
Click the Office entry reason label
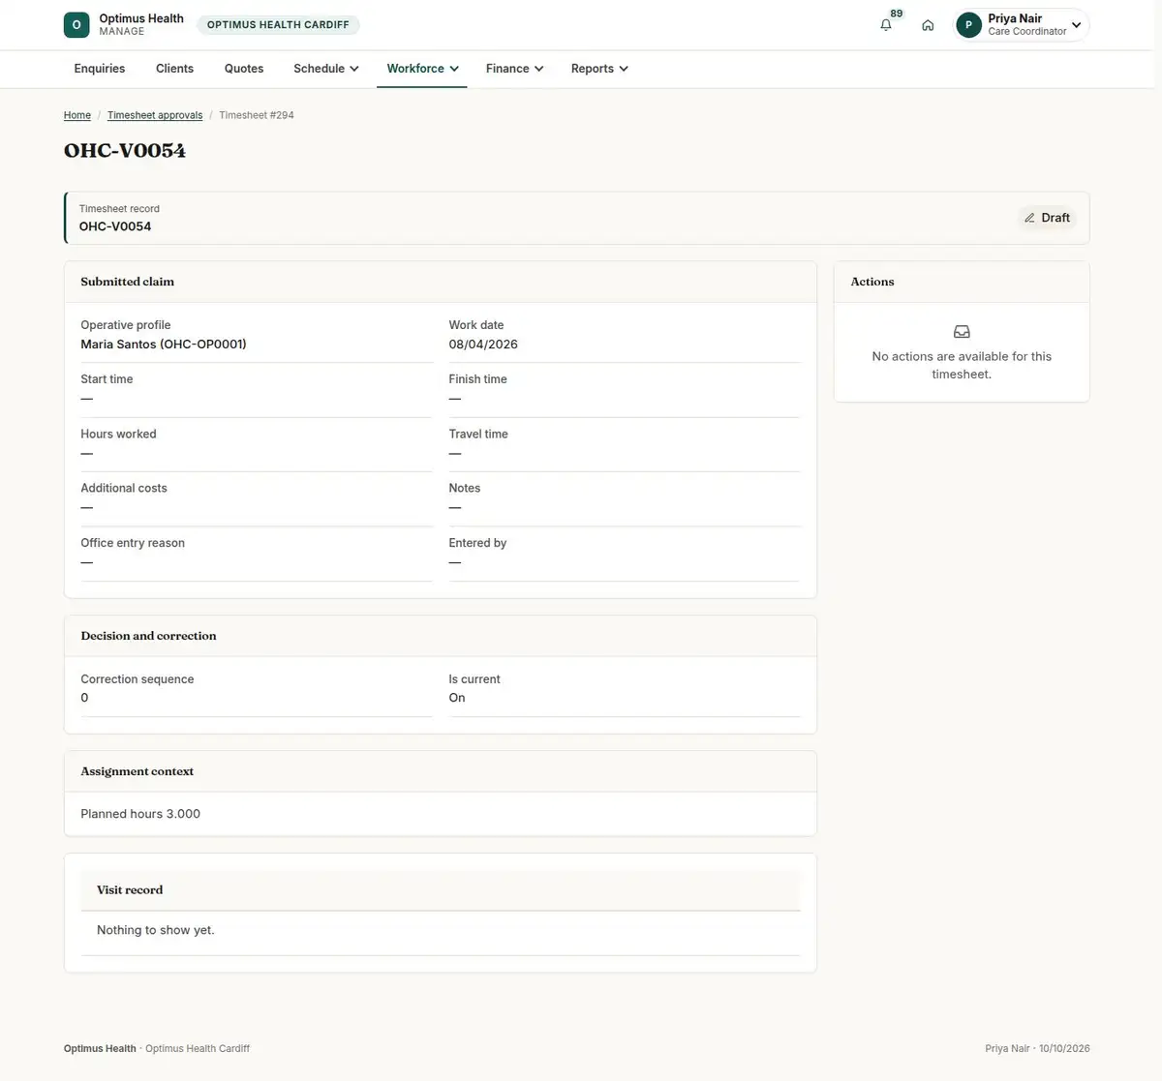tap(133, 543)
